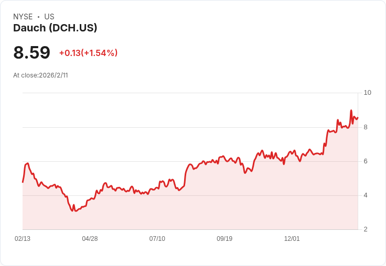Select the 09/19 date on the x-axis

[x=224, y=239]
